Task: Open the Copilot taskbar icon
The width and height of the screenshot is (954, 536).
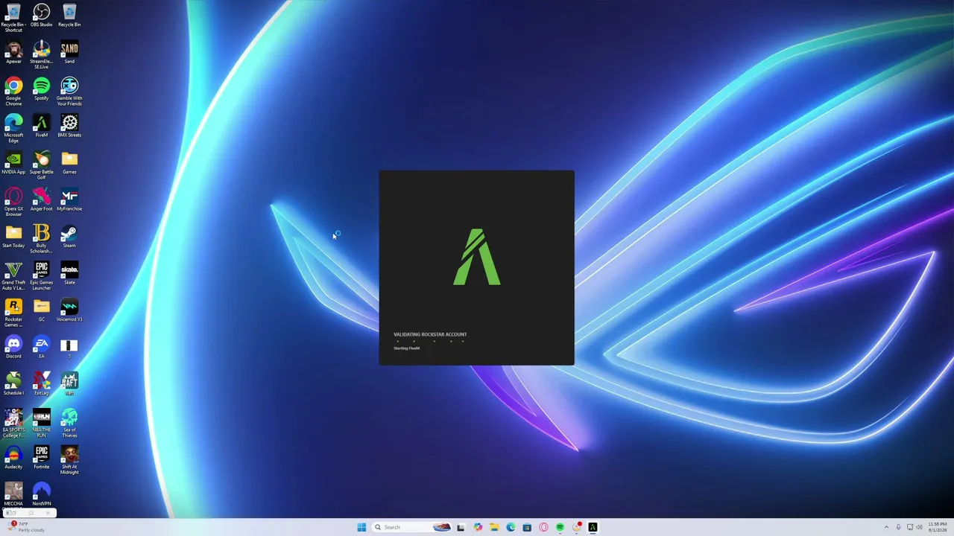Action: coord(478,527)
